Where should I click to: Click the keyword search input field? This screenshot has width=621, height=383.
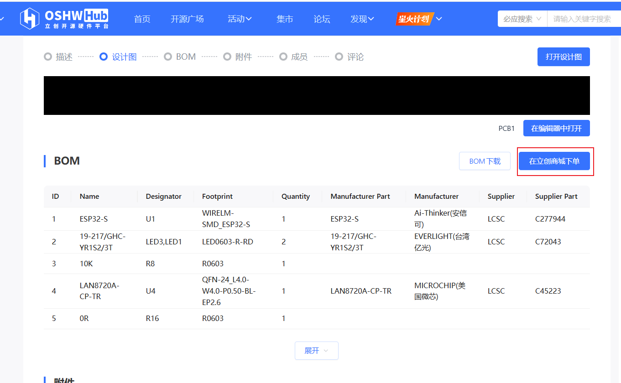click(x=584, y=19)
